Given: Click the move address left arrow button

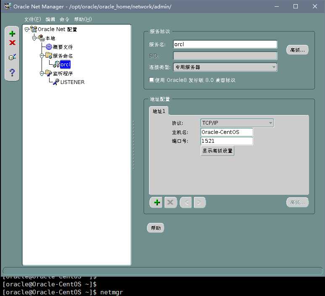Looking at the screenshot, I should pos(186,202).
